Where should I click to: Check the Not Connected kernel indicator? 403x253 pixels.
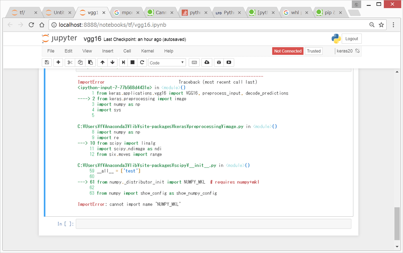pyautogui.click(x=288, y=51)
